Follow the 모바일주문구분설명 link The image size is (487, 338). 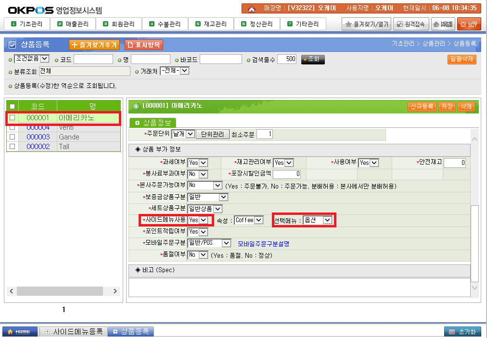click(x=263, y=243)
